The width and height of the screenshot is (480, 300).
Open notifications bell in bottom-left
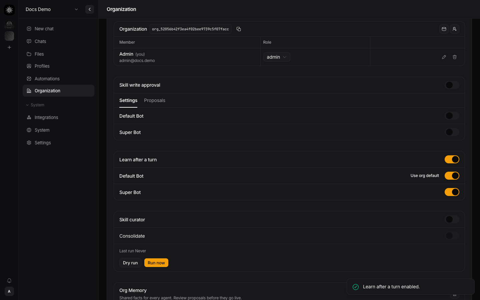click(9, 281)
